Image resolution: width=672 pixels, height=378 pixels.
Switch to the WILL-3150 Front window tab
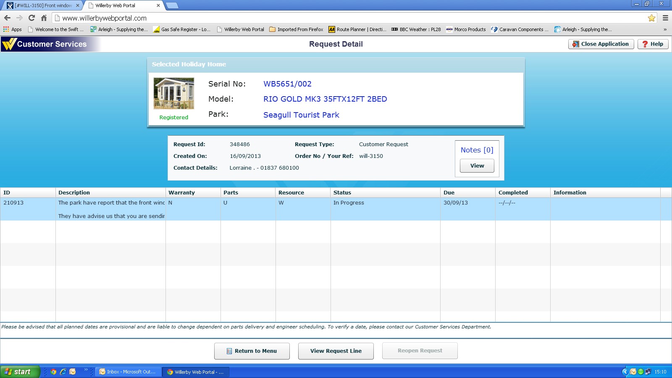coord(43,5)
